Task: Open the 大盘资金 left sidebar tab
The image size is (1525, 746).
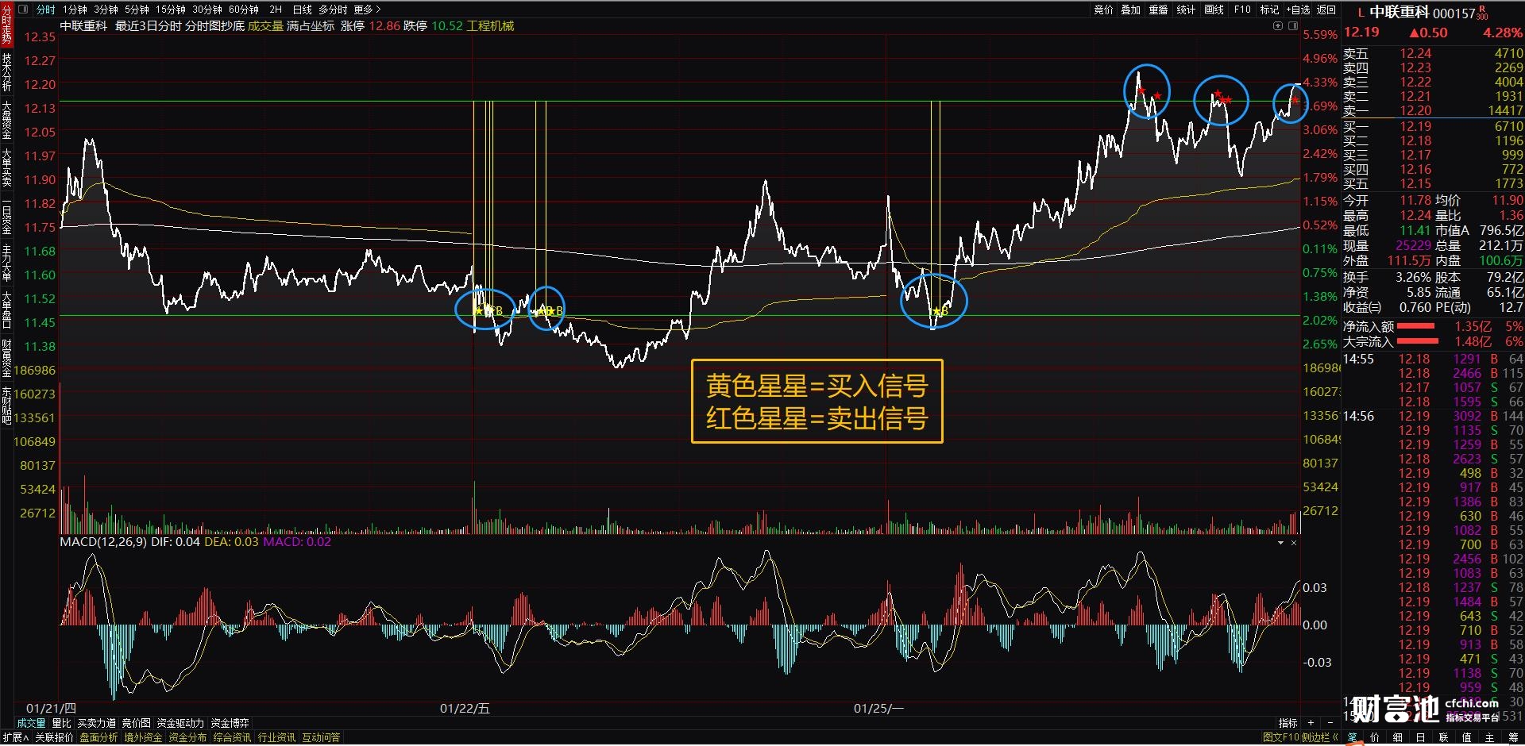Action: click(6, 120)
